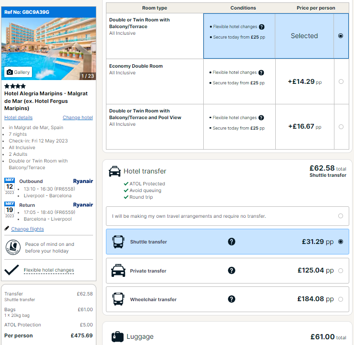
Task: Open the hotel photo Gallery
Action: click(x=18, y=72)
